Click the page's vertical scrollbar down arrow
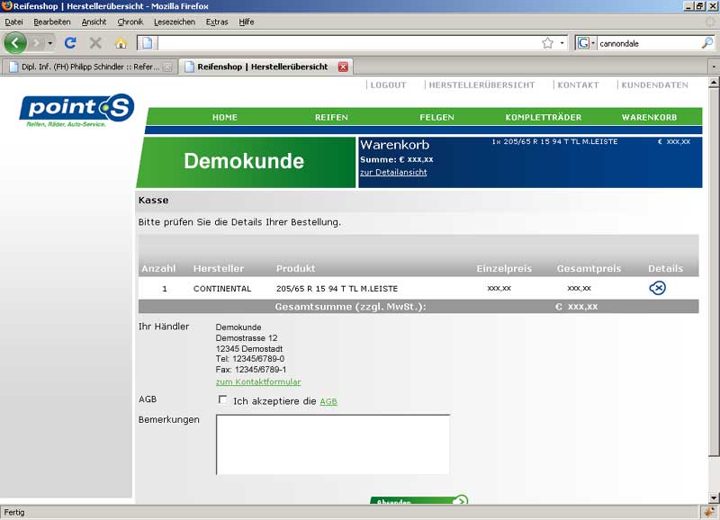Image resolution: width=720 pixels, height=520 pixels. [x=713, y=498]
